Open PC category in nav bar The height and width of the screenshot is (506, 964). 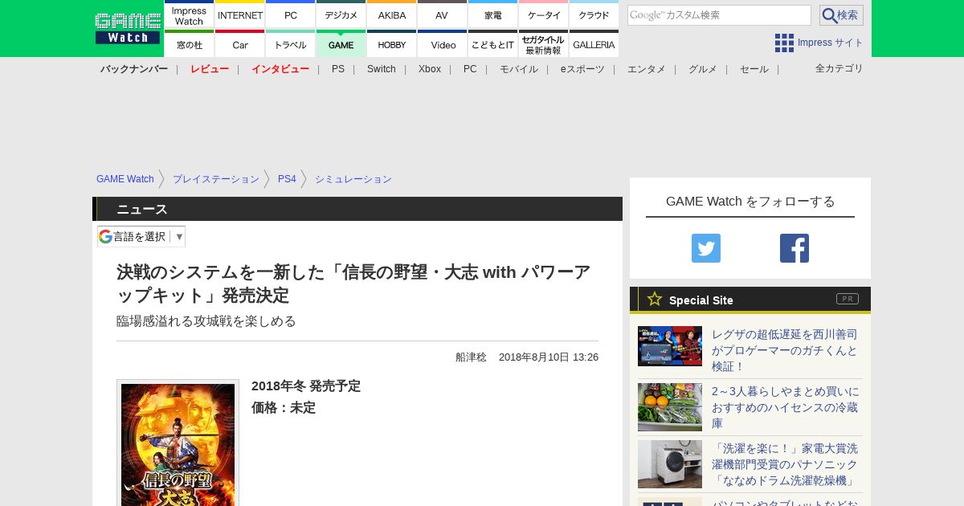470,69
